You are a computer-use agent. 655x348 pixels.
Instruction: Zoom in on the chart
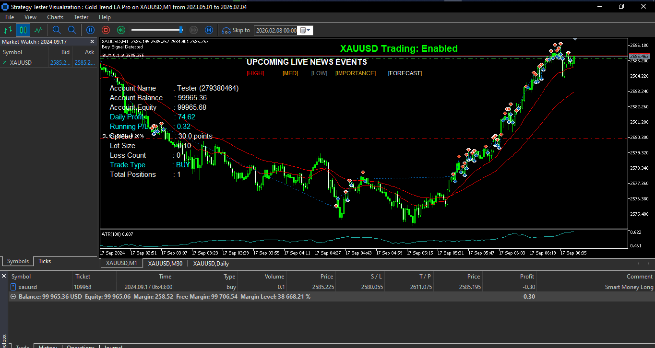[x=57, y=30]
